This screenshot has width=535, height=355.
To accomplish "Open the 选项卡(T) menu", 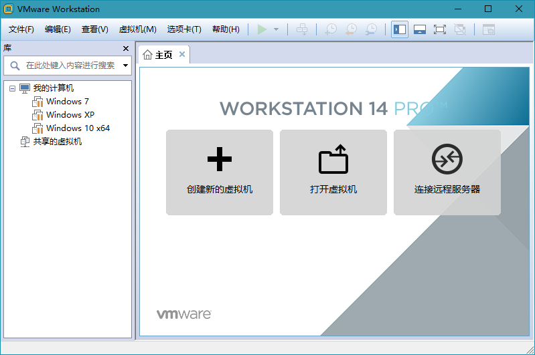I will coord(184,29).
